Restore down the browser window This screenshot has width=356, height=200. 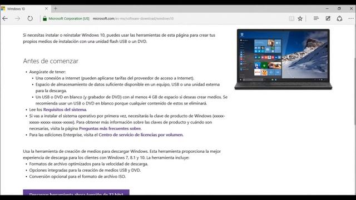[x=339, y=8]
